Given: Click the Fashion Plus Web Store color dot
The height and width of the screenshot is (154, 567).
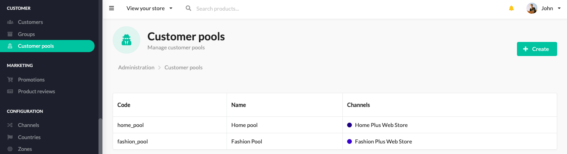Looking at the screenshot, I should pyautogui.click(x=349, y=141).
